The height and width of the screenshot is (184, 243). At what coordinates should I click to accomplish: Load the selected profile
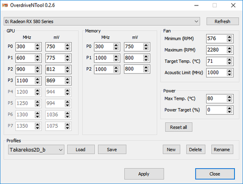pos(81,150)
